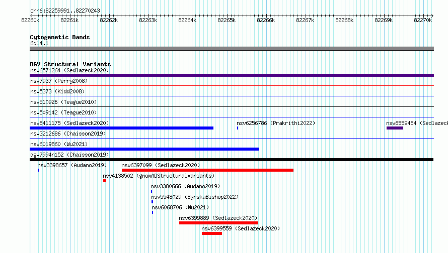
Task: Select the blue nsv6411175 variant bar
Action: tap(121, 128)
